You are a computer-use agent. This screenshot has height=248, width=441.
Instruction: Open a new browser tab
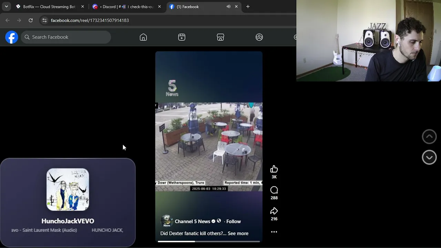(248, 7)
